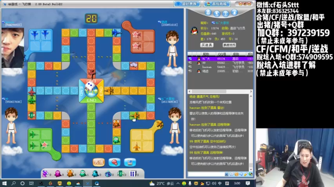This screenshot has height=187, width=334.
Task: Click the yellow plane parked in yellow hangar
Action: [137, 147]
